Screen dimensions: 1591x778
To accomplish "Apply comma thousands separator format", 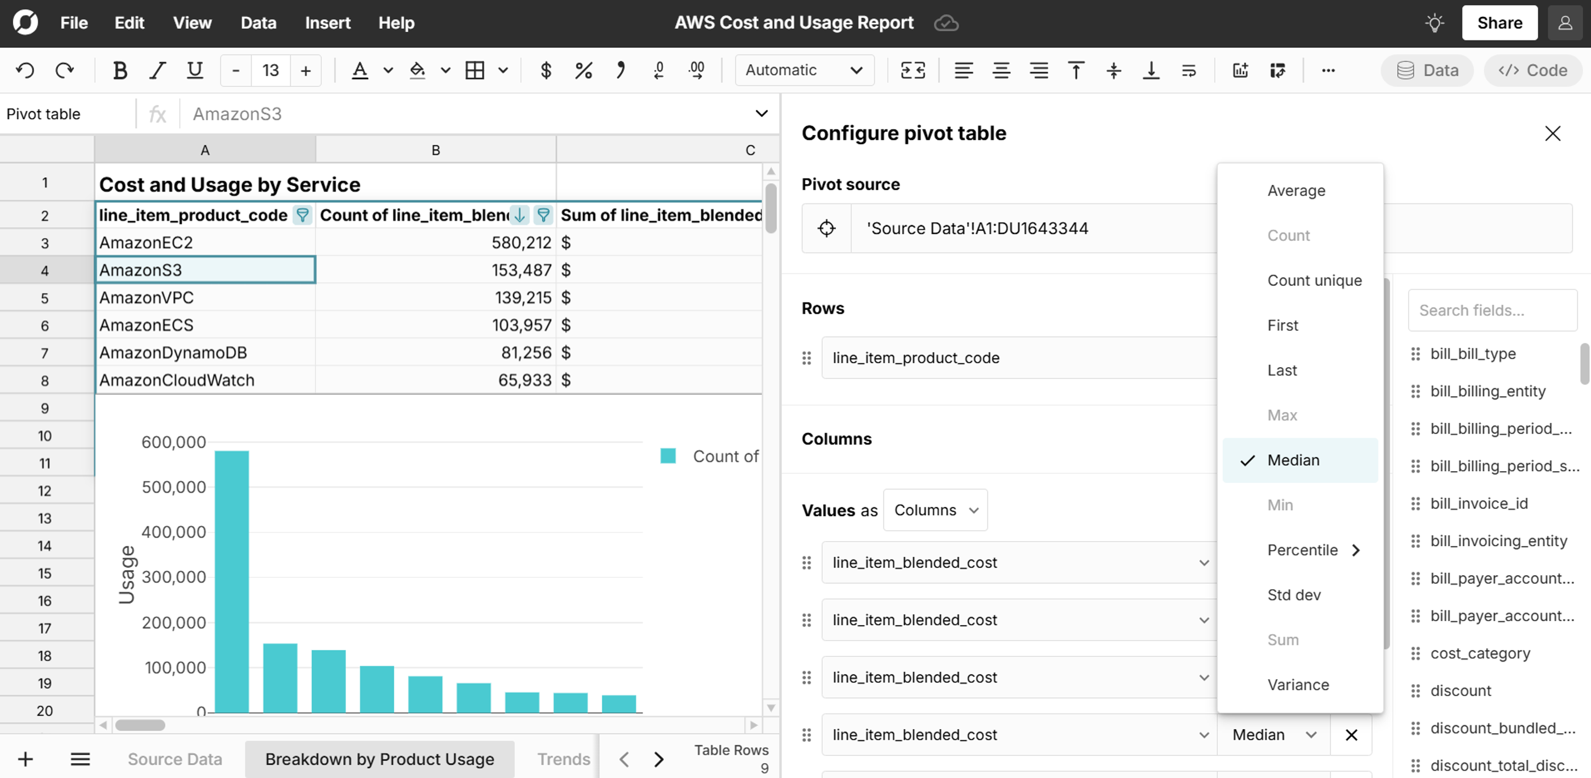I will pos(620,70).
